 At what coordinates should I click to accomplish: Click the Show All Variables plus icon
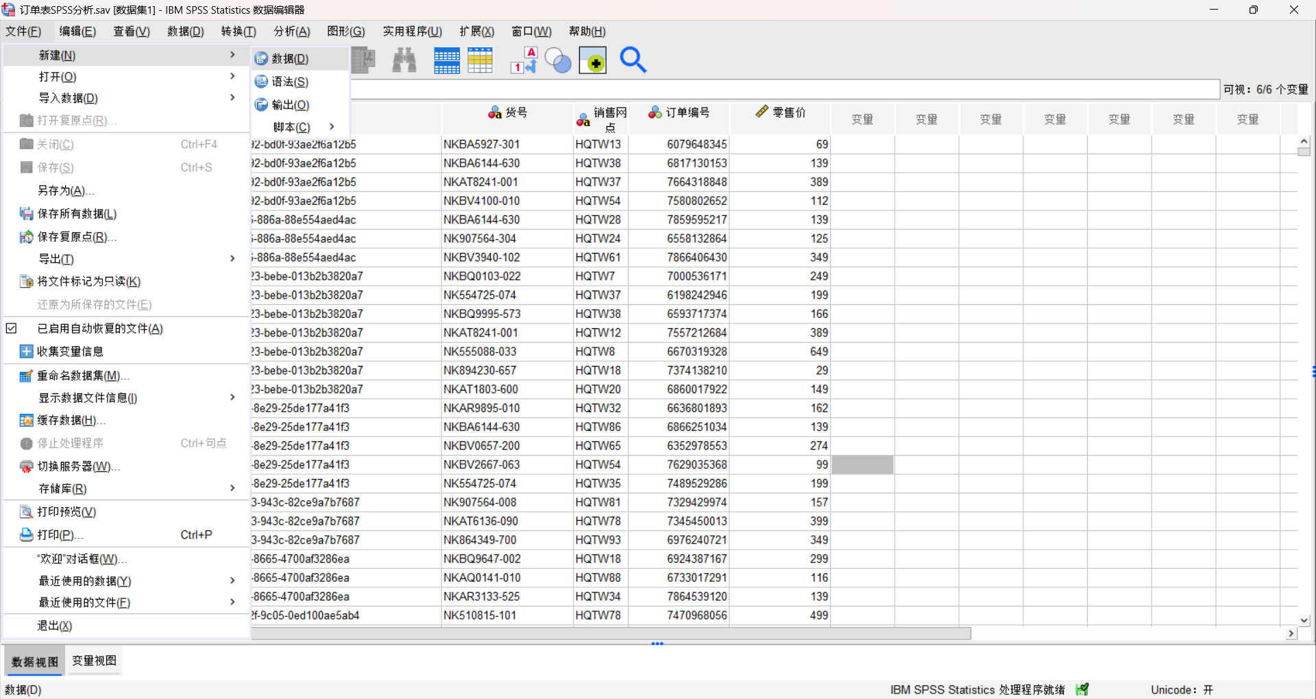[x=593, y=60]
